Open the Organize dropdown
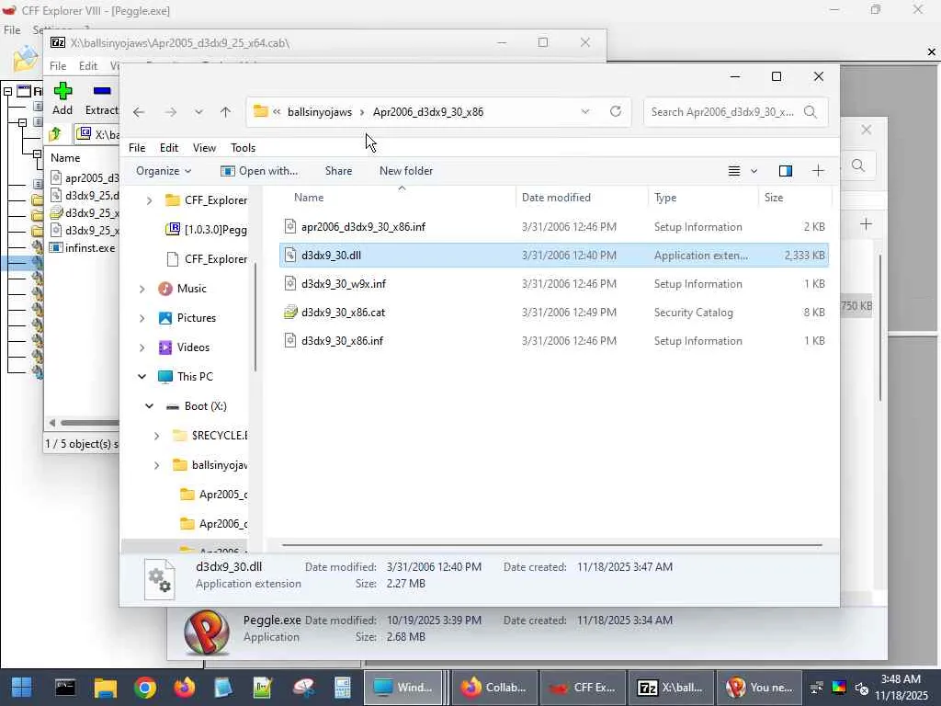 (x=164, y=171)
